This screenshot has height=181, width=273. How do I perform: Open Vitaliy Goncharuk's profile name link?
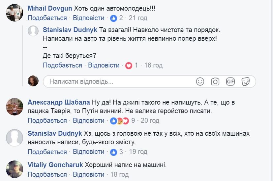pyautogui.click(x=55, y=164)
